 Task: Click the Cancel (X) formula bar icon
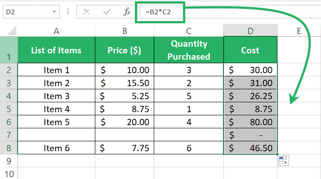pos(86,12)
